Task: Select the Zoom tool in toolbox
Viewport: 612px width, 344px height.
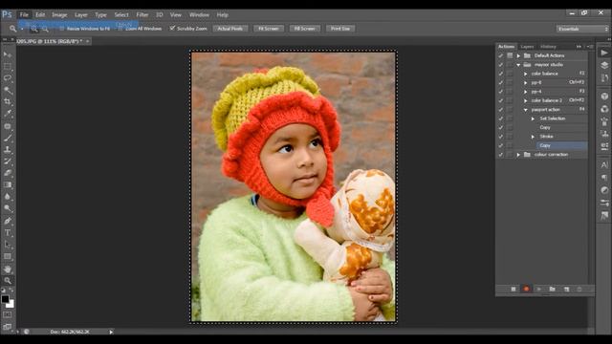Action: pos(8,280)
